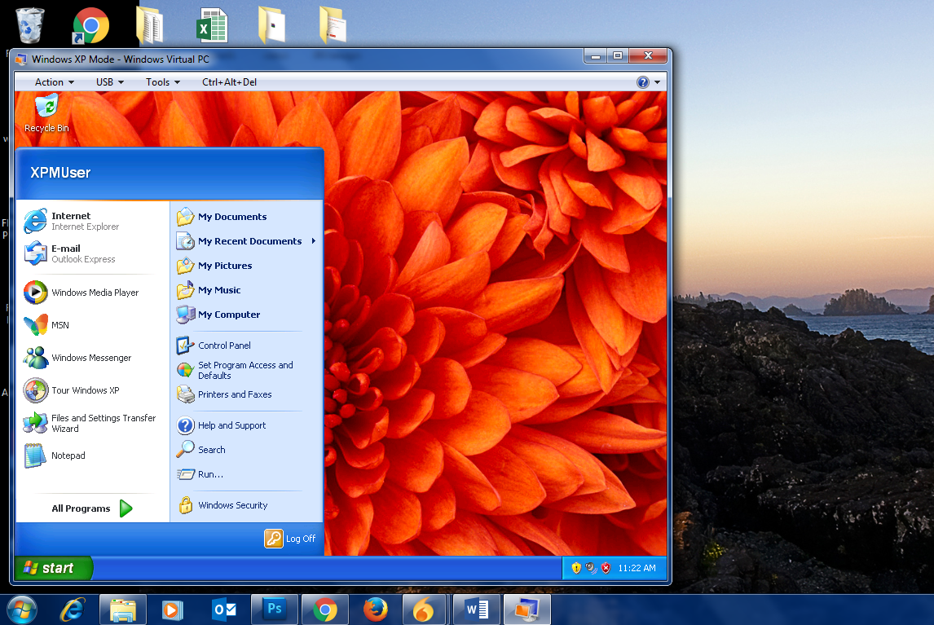Viewport: 934px width, 625px height.
Task: Open Windows Explorer on the Windows 7 taskbar
Action: [123, 610]
